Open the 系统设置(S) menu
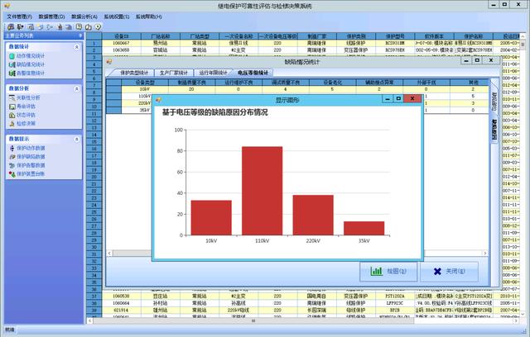The width and height of the screenshot is (530, 337). 117,17
